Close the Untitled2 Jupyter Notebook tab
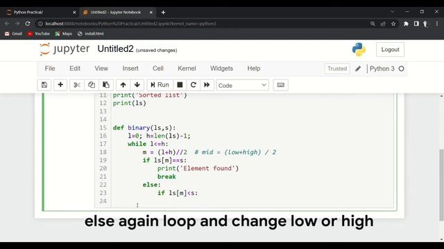 (151, 12)
